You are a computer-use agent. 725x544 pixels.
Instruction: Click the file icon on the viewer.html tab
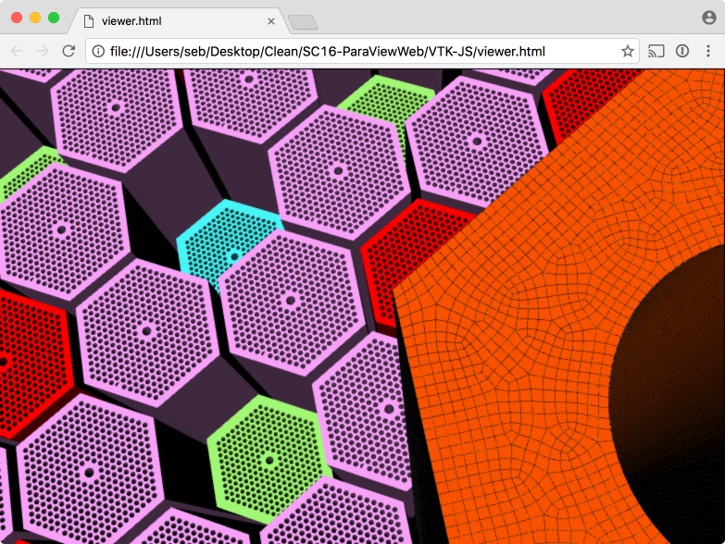point(89,20)
